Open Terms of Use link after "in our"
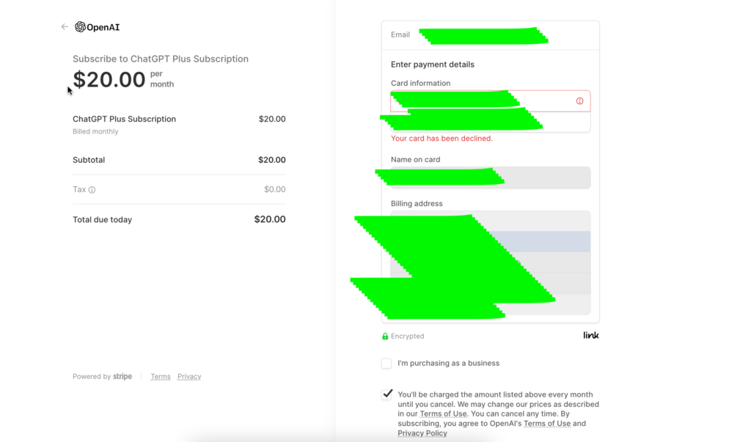The width and height of the screenshot is (751, 442). pyautogui.click(x=443, y=414)
